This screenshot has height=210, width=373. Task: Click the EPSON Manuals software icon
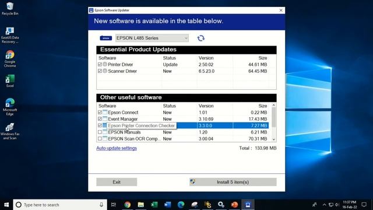pos(105,132)
